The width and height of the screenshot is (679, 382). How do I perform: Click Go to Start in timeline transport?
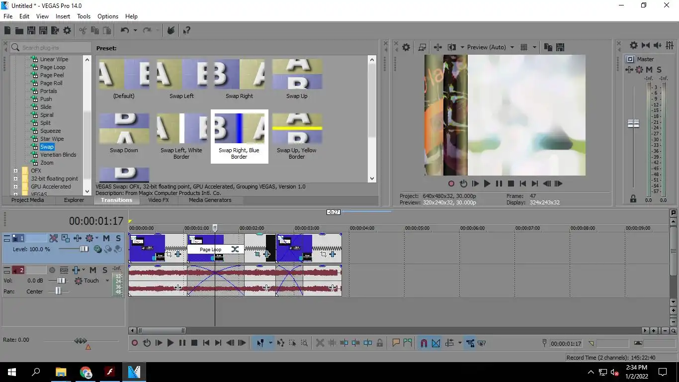coord(206,343)
